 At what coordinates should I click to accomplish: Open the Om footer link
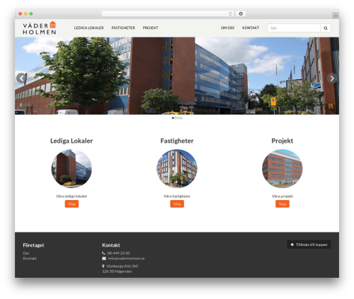(x=26, y=253)
